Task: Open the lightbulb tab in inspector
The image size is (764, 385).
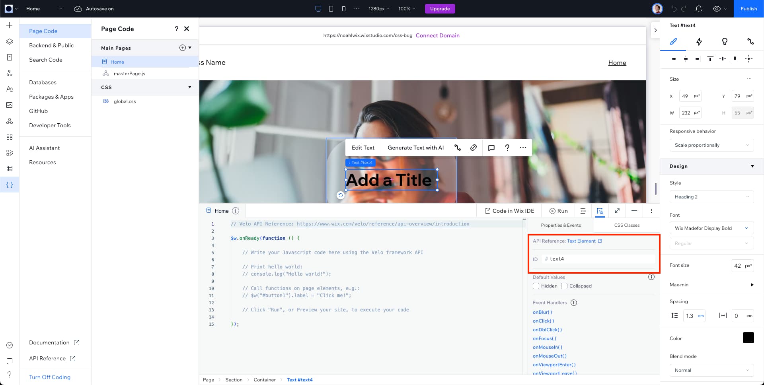Action: pyautogui.click(x=725, y=41)
